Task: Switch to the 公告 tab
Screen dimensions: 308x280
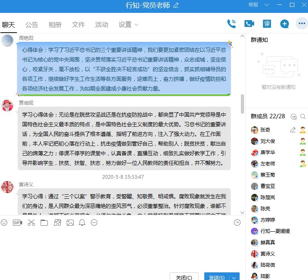Action: pyautogui.click(x=32, y=25)
